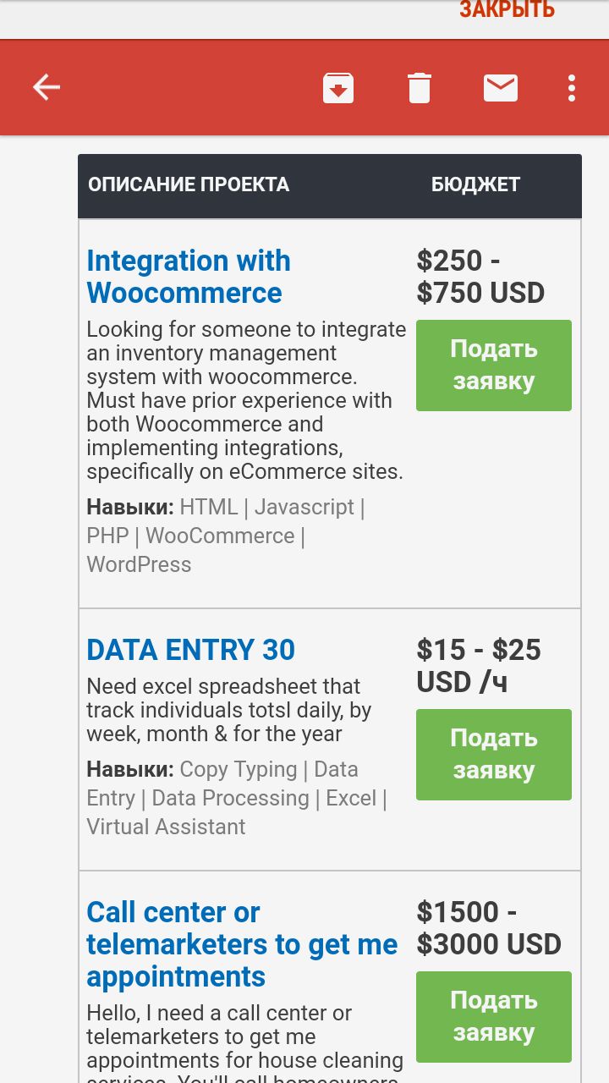Screen dimensions: 609x1083
Task: Open the DATA ENTRY 30 project
Action: point(191,650)
